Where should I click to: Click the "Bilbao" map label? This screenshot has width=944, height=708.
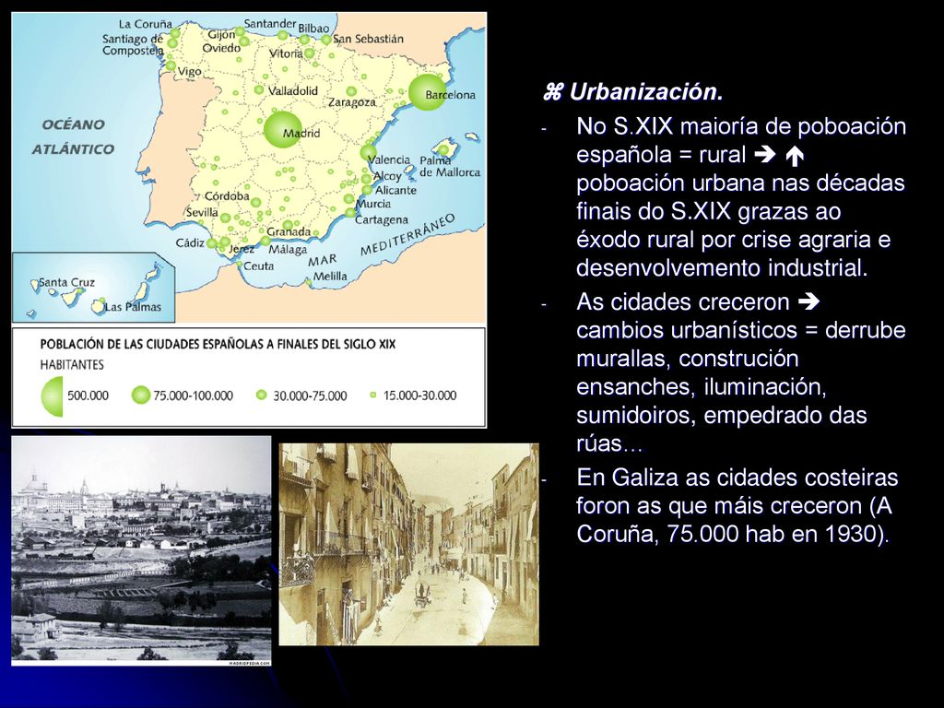(x=313, y=29)
